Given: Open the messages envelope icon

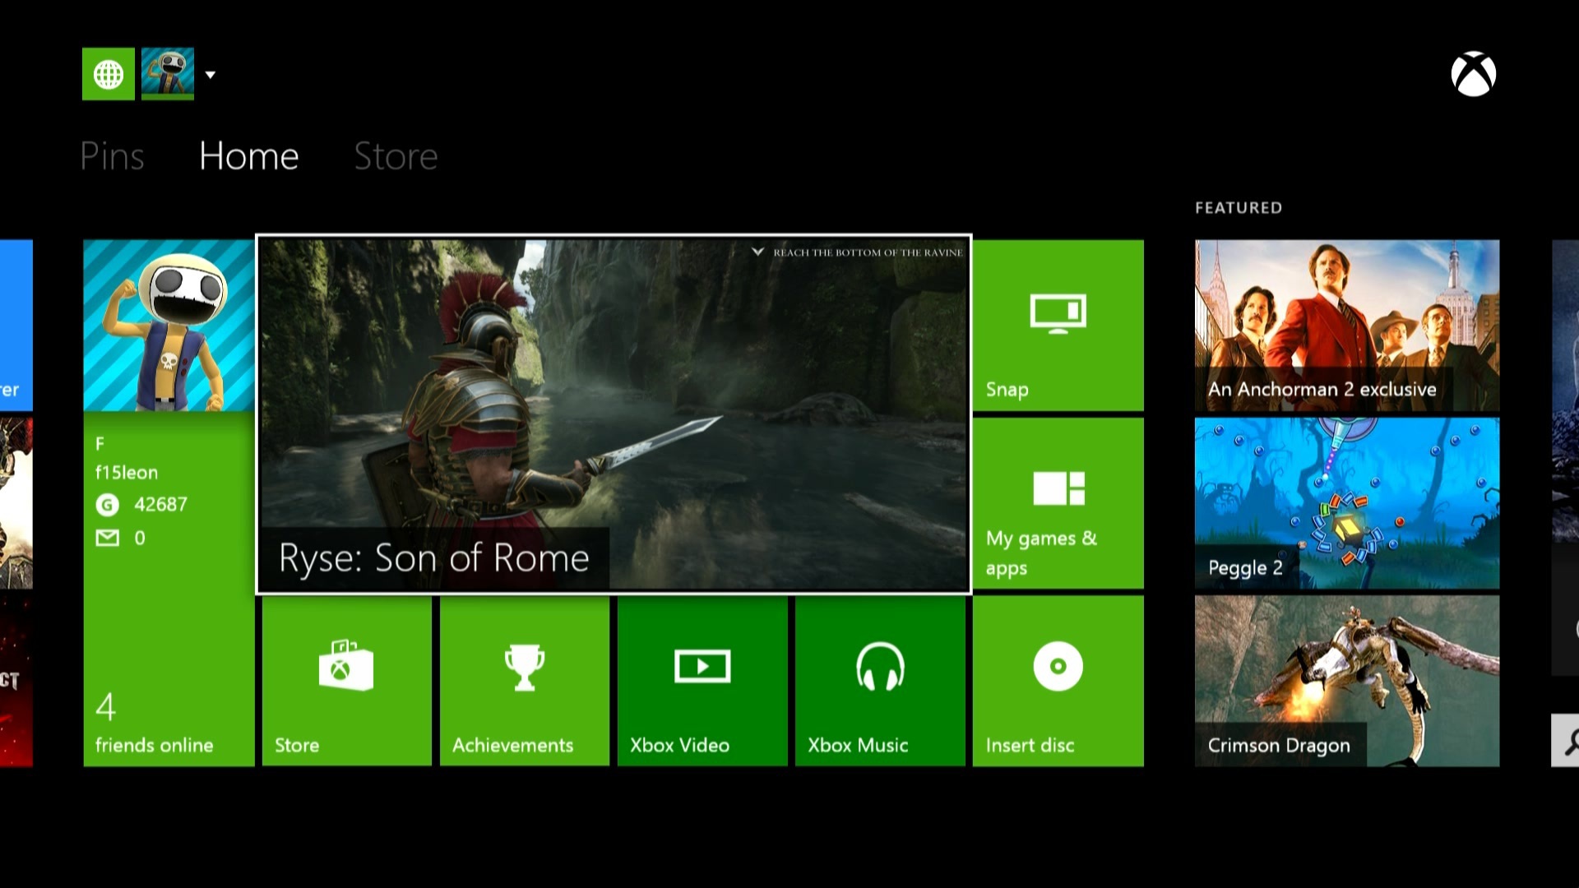Looking at the screenshot, I should [x=108, y=538].
